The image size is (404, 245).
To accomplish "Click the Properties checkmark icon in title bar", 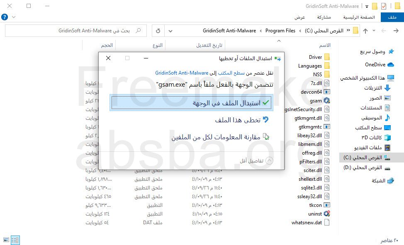I will [x=384, y=6].
